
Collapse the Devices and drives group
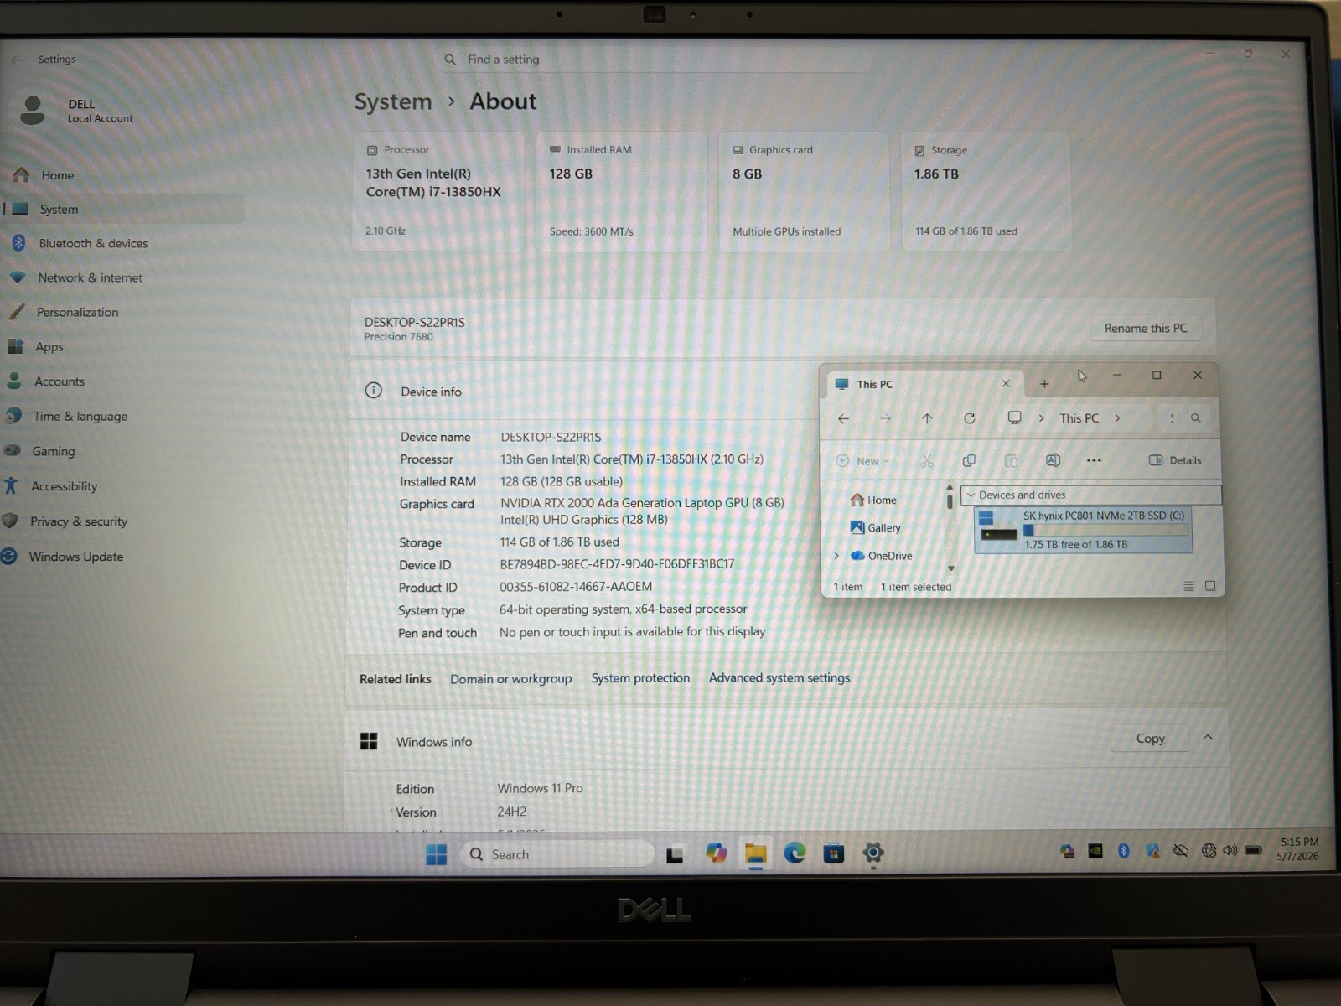971,495
